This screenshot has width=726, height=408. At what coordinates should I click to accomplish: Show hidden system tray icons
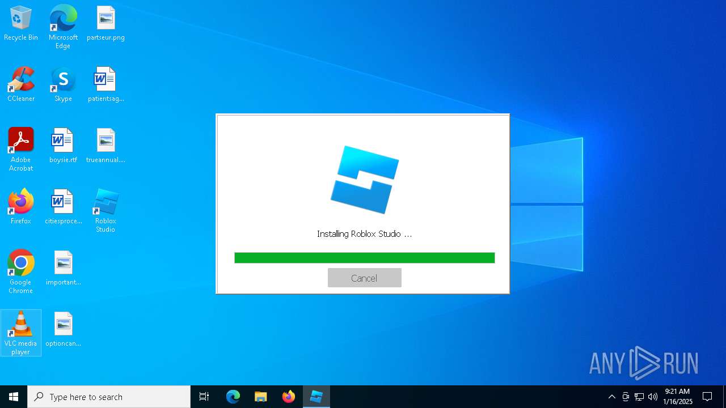pos(611,397)
